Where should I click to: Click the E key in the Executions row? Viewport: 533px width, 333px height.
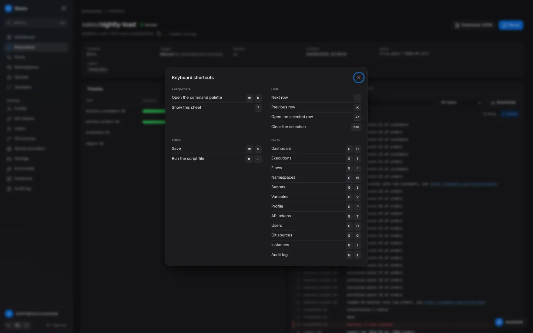coord(358,159)
